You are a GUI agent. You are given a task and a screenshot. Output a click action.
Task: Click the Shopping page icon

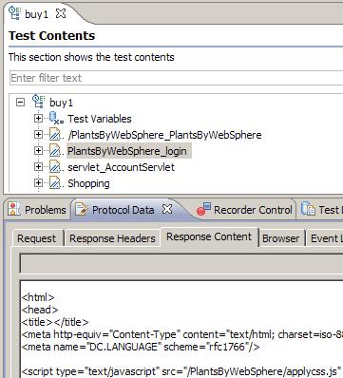tap(55, 183)
